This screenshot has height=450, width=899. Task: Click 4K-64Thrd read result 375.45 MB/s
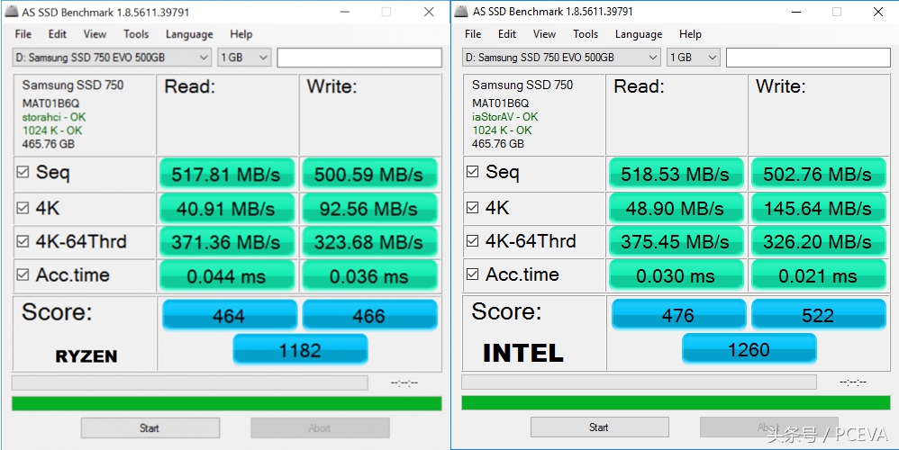coord(676,241)
